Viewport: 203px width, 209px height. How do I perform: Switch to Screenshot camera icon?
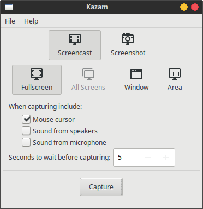click(x=128, y=39)
